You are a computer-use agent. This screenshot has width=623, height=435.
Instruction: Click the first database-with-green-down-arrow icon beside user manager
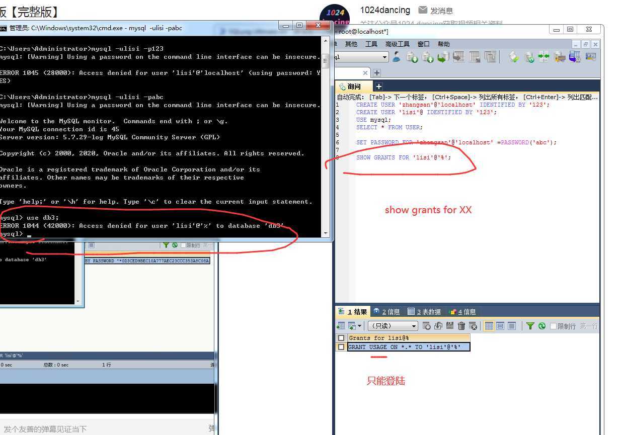pyautogui.click(x=412, y=57)
